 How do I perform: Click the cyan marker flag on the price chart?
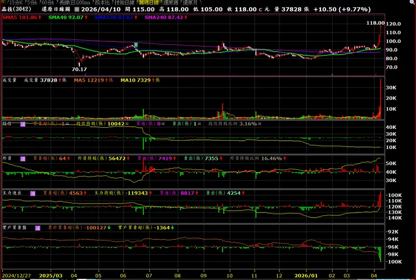(x=136, y=44)
